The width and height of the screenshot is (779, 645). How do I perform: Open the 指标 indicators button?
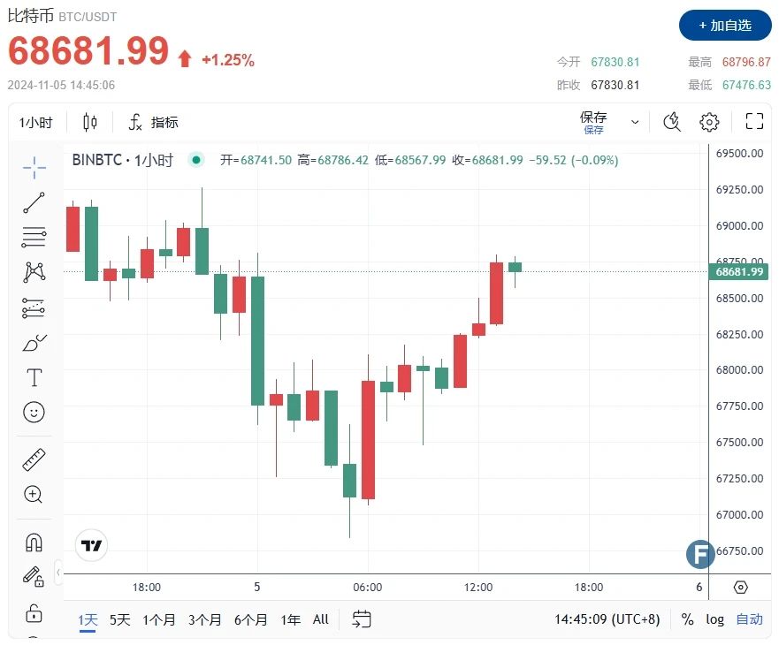154,122
